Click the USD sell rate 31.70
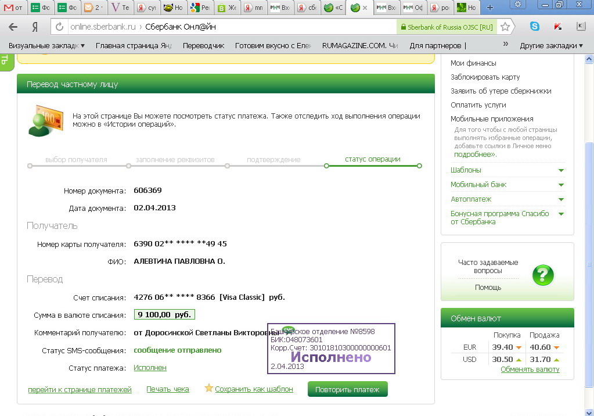 point(540,360)
